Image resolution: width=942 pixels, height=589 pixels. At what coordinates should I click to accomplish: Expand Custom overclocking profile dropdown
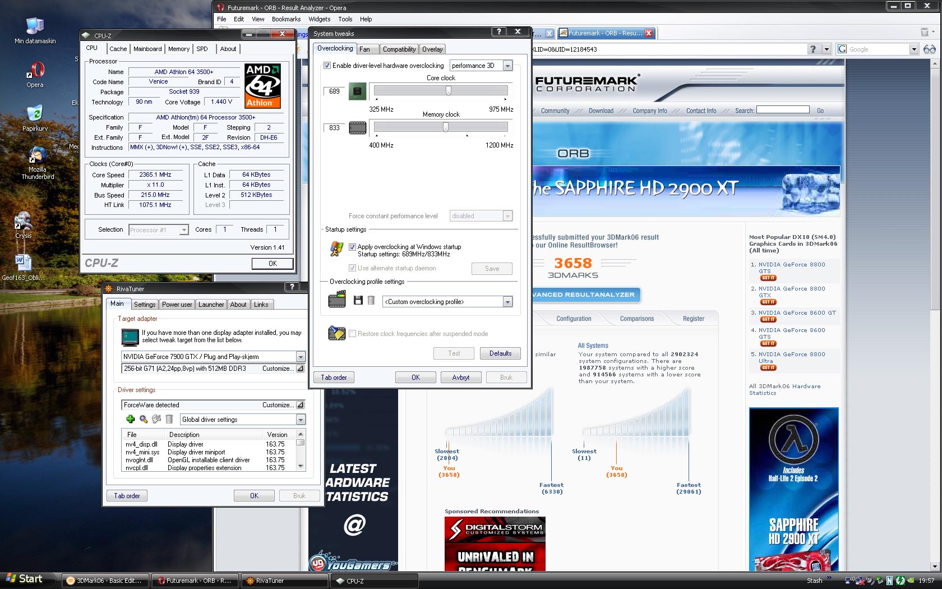(x=507, y=302)
